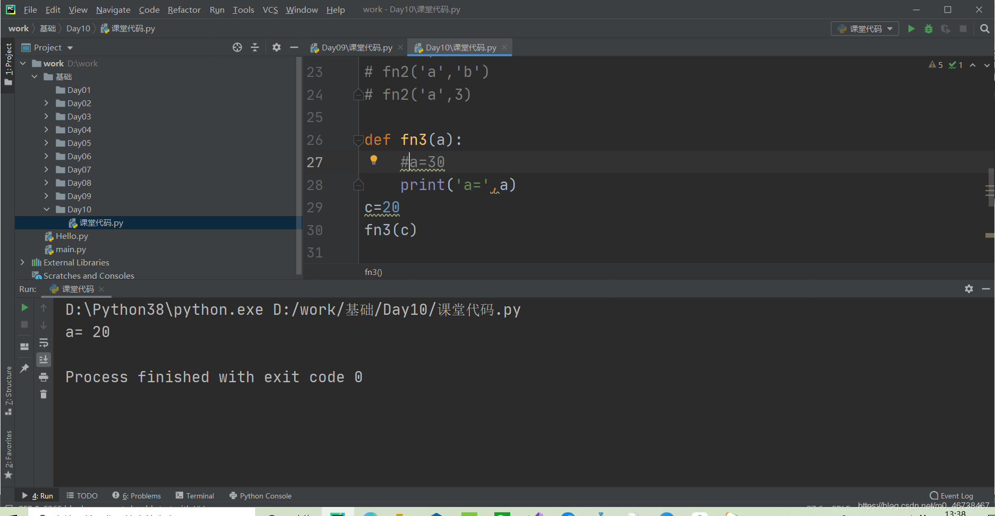Viewport: 995px width, 516px height.
Task: Expand External Libraries node
Action: tap(22, 262)
